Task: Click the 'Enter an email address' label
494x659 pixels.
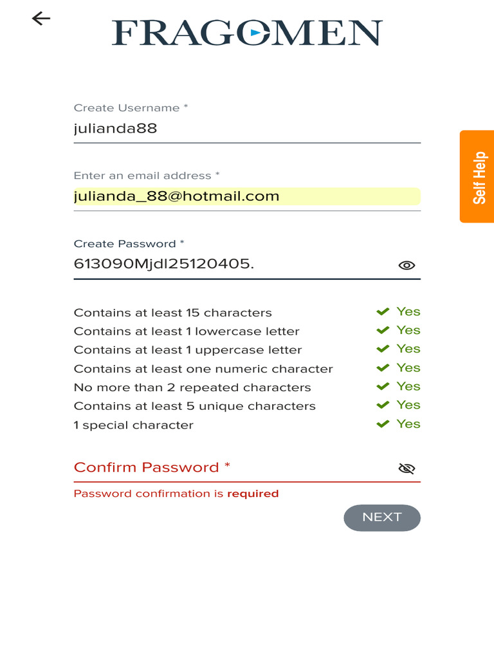Action: tap(147, 176)
